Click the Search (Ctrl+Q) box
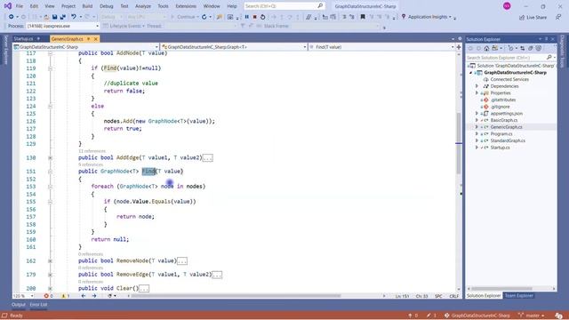 pos(284,6)
